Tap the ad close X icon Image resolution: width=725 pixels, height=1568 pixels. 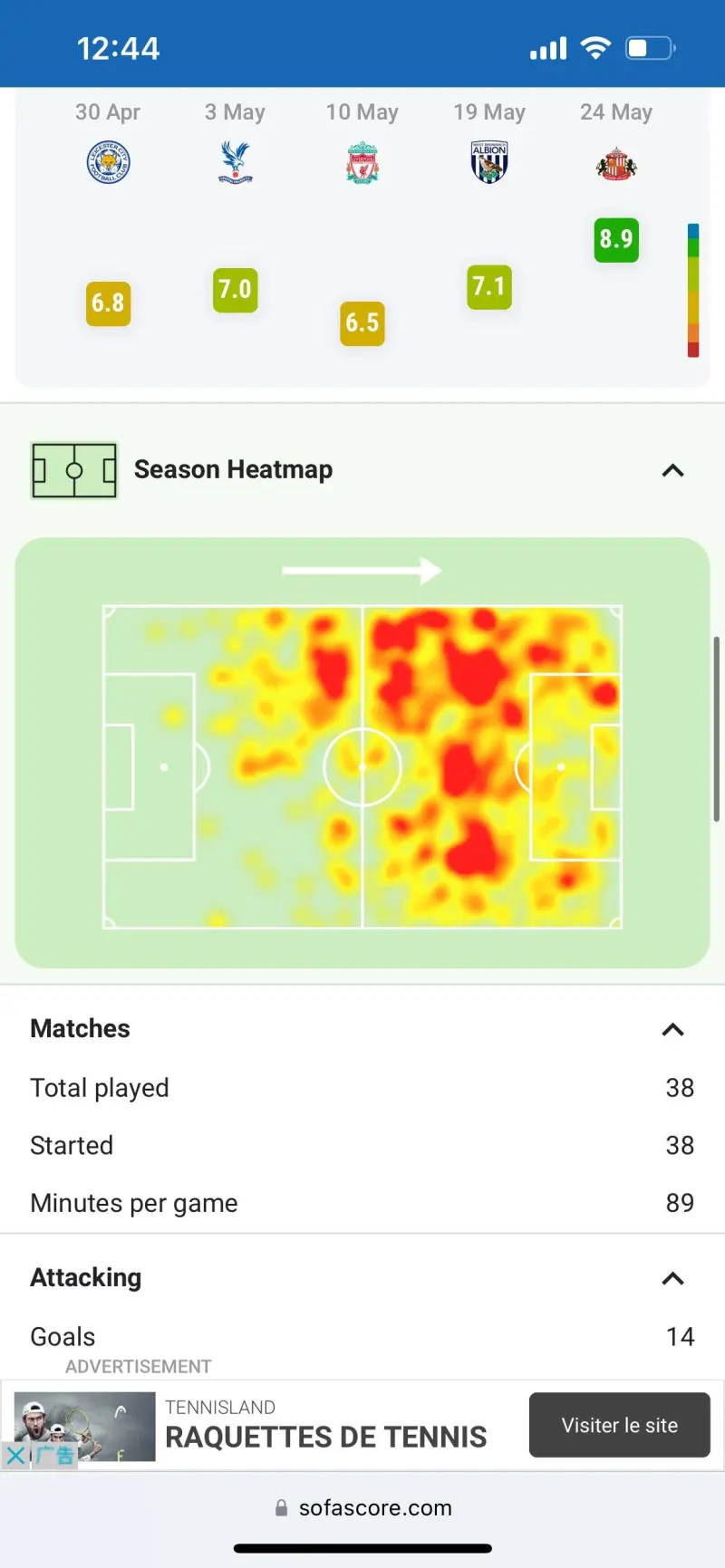tap(15, 1457)
